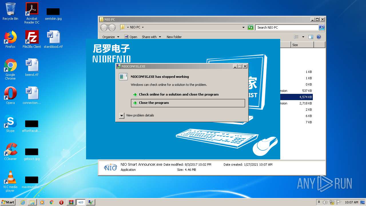The width and height of the screenshot is (366, 206).
Task: Choose 'Close the program' option
Action: 188,103
